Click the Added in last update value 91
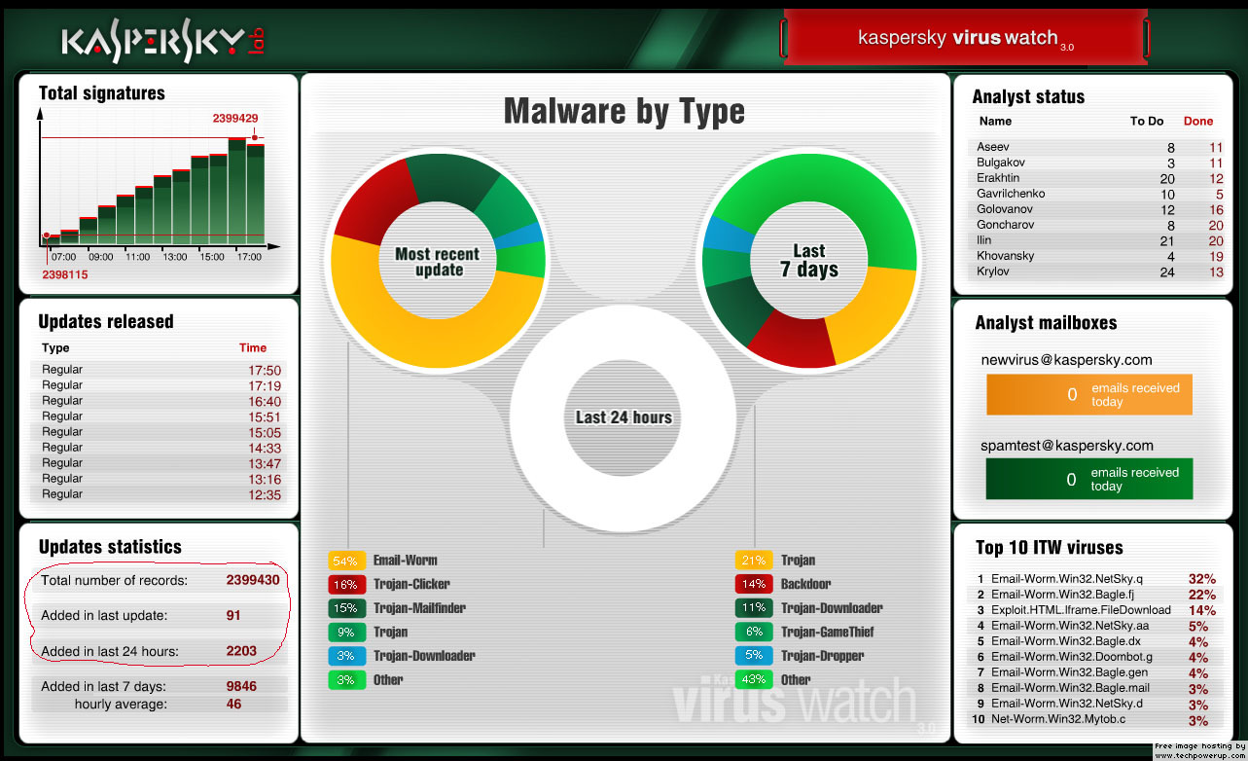Screen dimensions: 1248x761 (233, 615)
